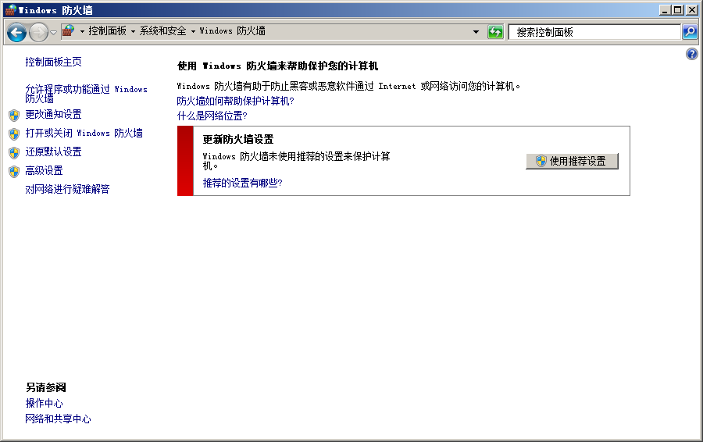Open 还原默认设置 link
Viewport: 703px width, 442px height.
point(53,152)
